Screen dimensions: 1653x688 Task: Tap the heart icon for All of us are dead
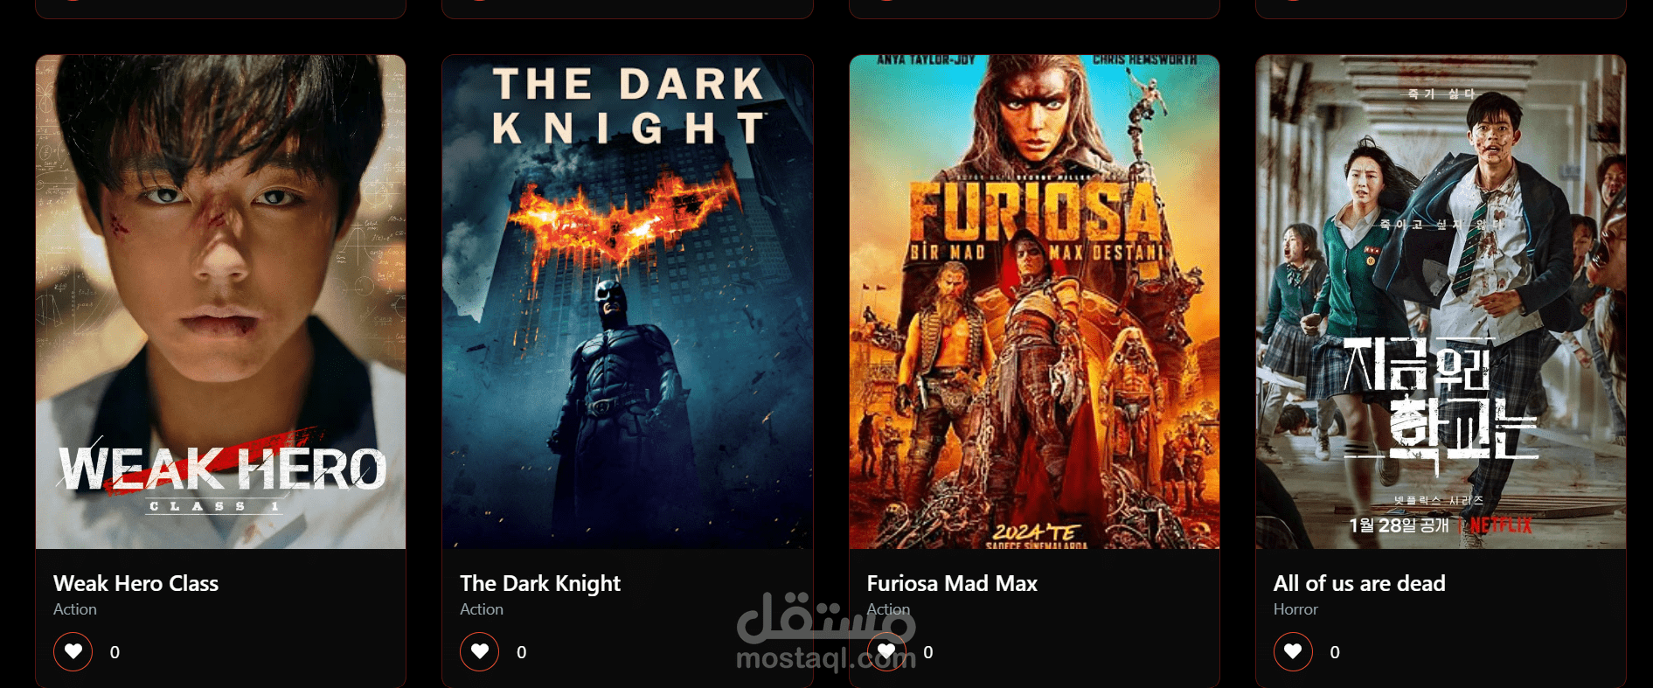coord(1293,651)
